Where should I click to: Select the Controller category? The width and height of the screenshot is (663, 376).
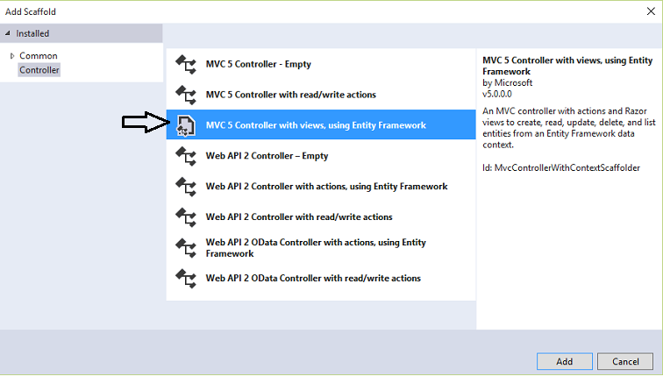tap(39, 70)
